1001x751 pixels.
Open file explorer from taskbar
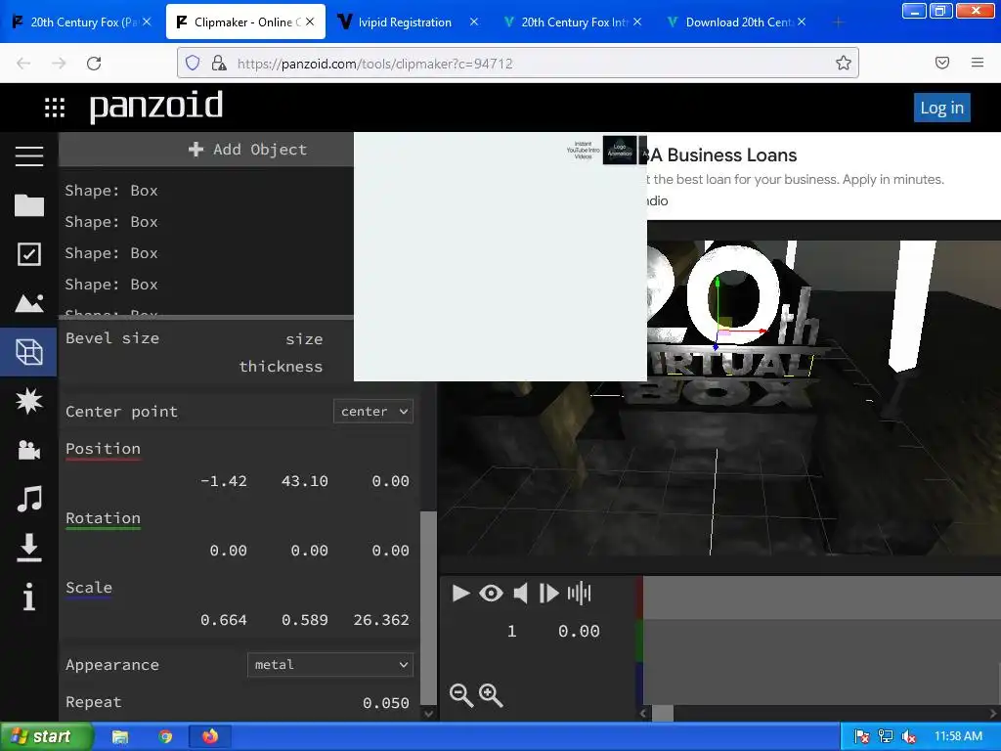click(120, 737)
